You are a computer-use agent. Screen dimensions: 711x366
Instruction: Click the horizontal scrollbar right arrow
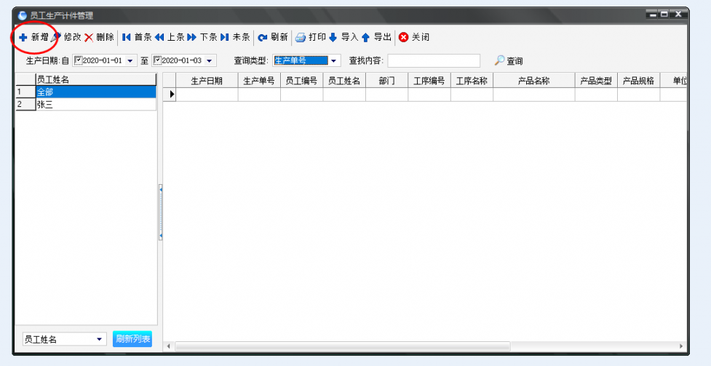coord(681,346)
